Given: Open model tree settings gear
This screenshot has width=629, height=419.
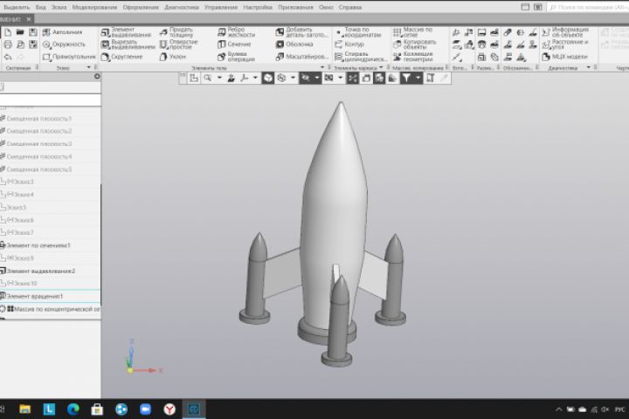Looking at the screenshot, I should point(97,76).
